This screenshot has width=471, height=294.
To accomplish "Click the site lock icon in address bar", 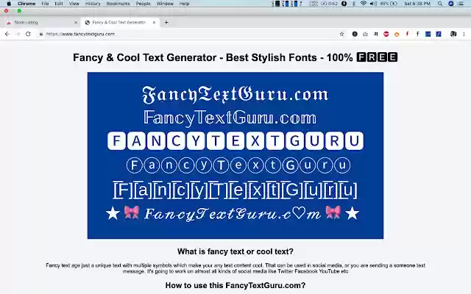I will [x=41, y=34].
